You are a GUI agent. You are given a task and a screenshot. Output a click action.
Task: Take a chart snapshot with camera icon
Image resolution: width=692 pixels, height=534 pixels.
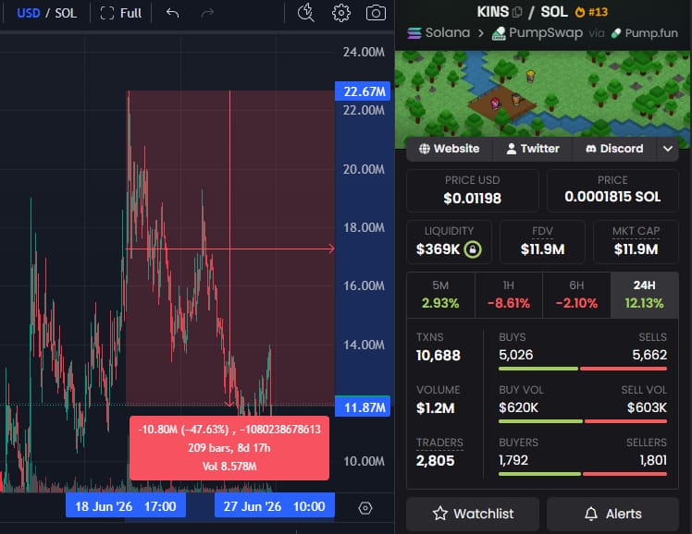(376, 13)
